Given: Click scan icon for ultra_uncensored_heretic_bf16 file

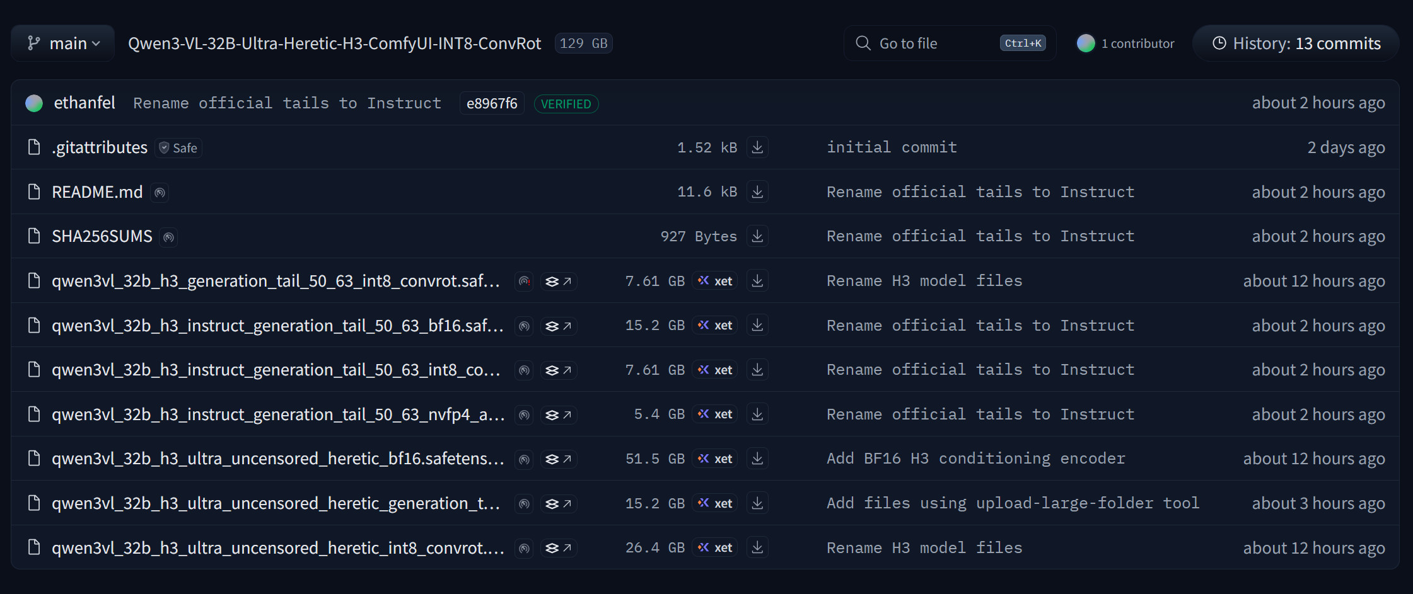Looking at the screenshot, I should [524, 460].
